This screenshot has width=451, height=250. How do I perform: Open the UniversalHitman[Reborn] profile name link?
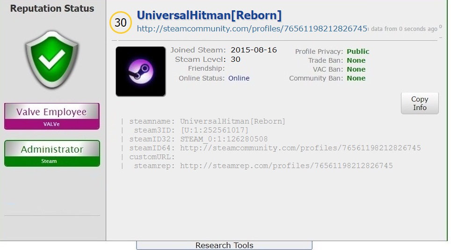click(209, 15)
